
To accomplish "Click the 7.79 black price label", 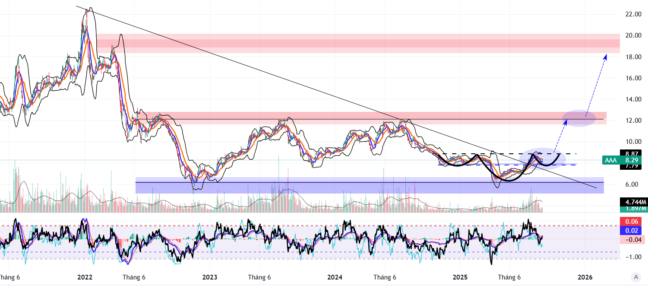I will [x=633, y=166].
